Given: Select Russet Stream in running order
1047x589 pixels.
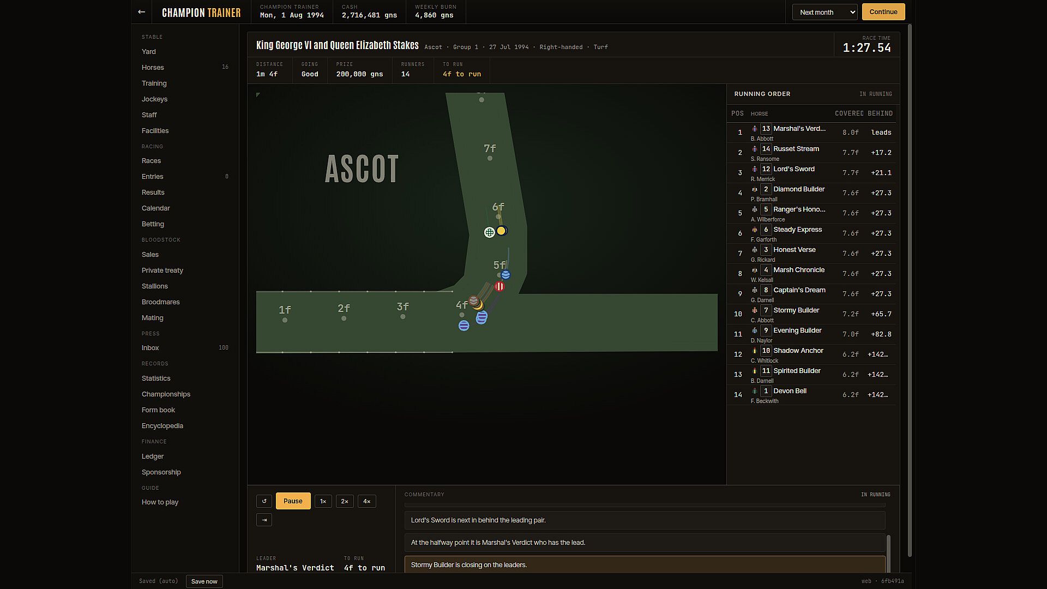Looking at the screenshot, I should click(811, 153).
